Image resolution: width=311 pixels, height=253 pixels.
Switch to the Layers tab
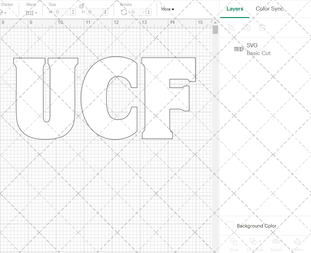[x=235, y=9]
